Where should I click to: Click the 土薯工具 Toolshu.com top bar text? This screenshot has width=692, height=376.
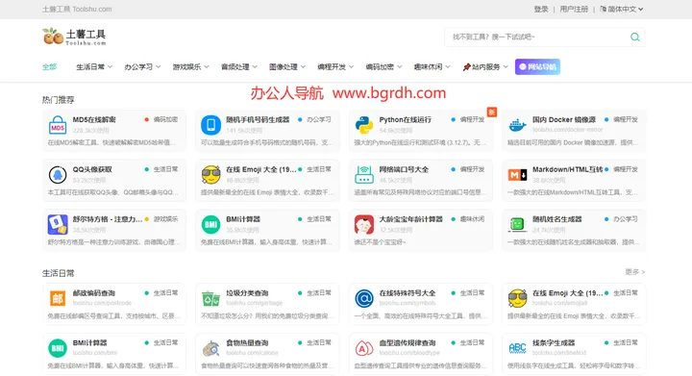point(77,9)
